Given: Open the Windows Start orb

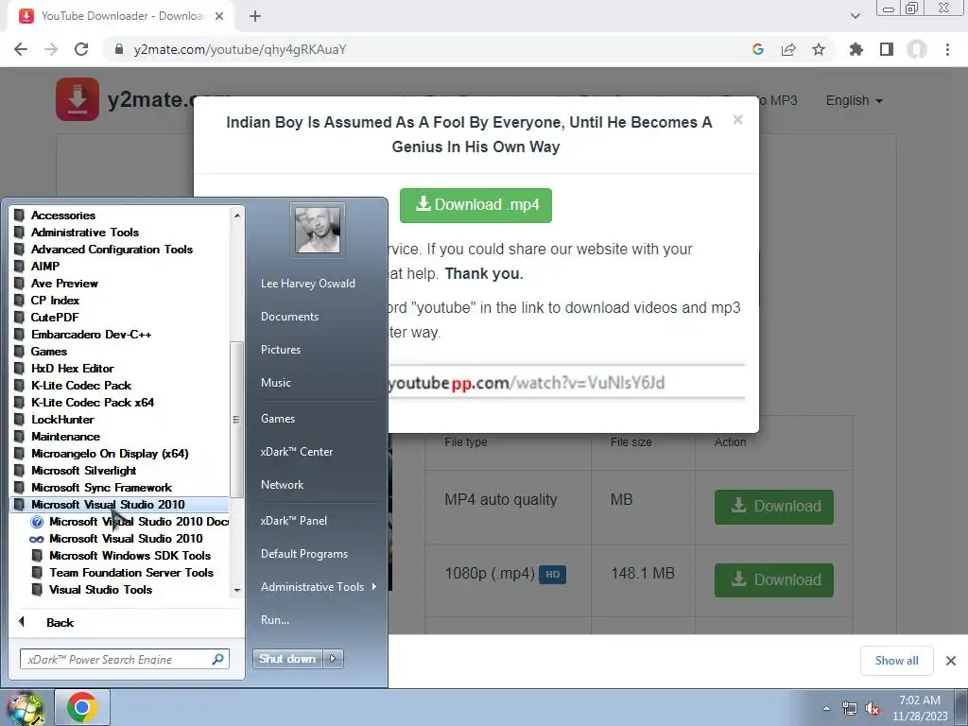Looking at the screenshot, I should pos(25,709).
